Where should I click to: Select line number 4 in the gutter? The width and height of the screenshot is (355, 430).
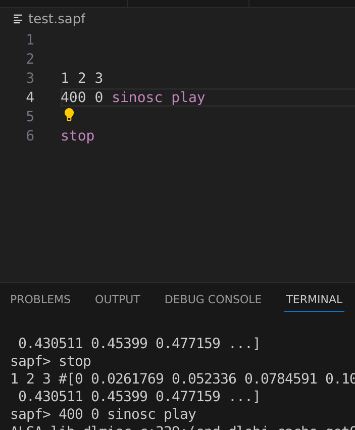pyautogui.click(x=30, y=97)
